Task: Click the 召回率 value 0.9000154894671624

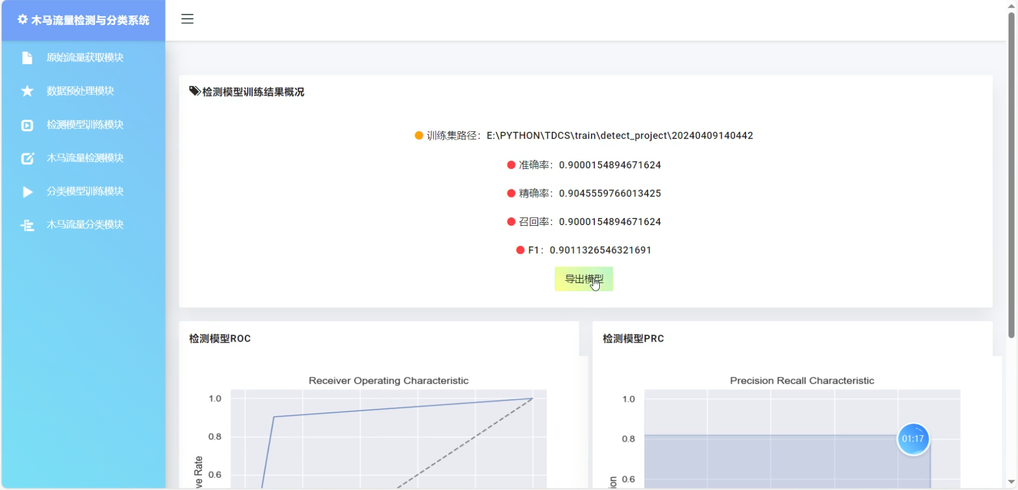Action: click(x=610, y=222)
